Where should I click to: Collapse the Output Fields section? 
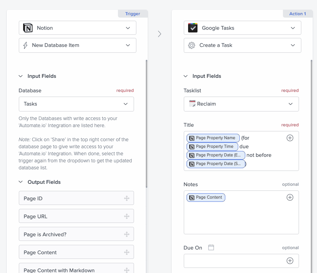pyautogui.click(x=21, y=182)
